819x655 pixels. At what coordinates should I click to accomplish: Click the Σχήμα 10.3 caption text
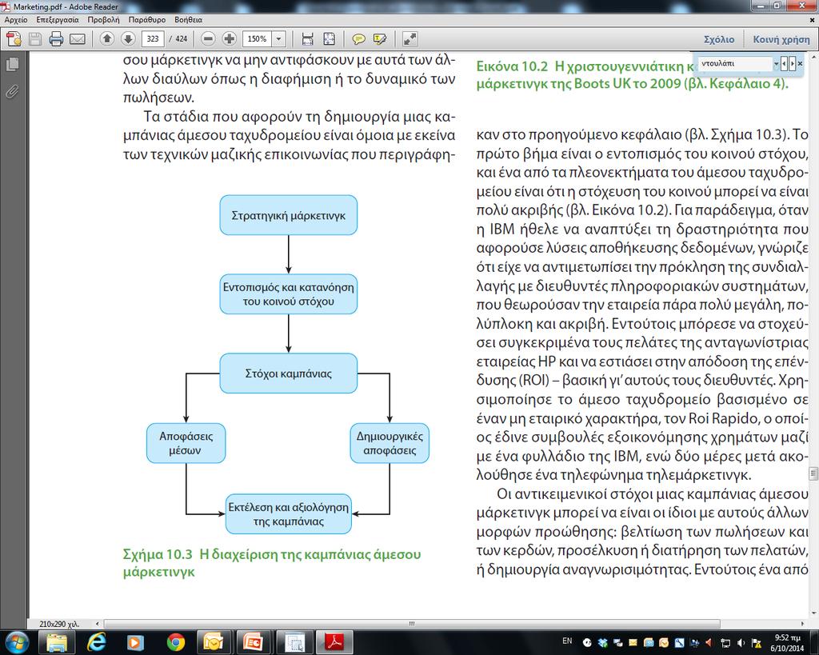pos(272,562)
